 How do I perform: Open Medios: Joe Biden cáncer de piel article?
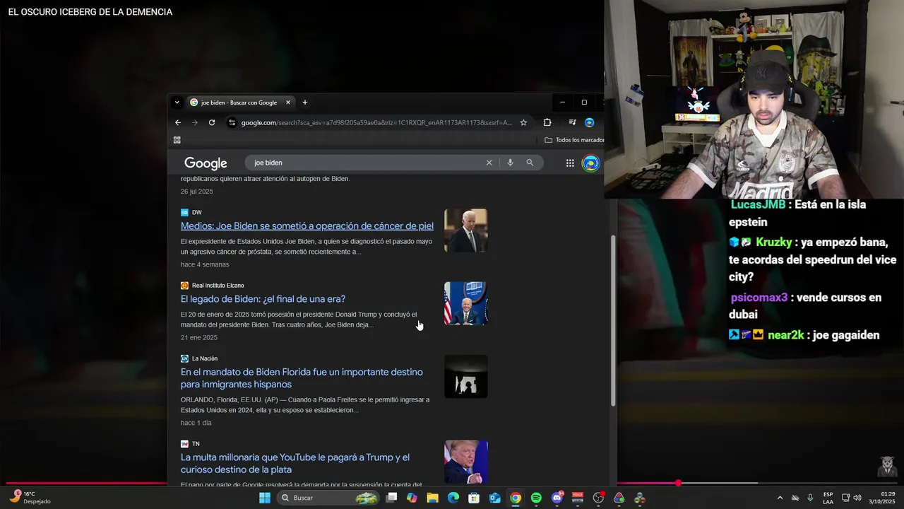307,226
